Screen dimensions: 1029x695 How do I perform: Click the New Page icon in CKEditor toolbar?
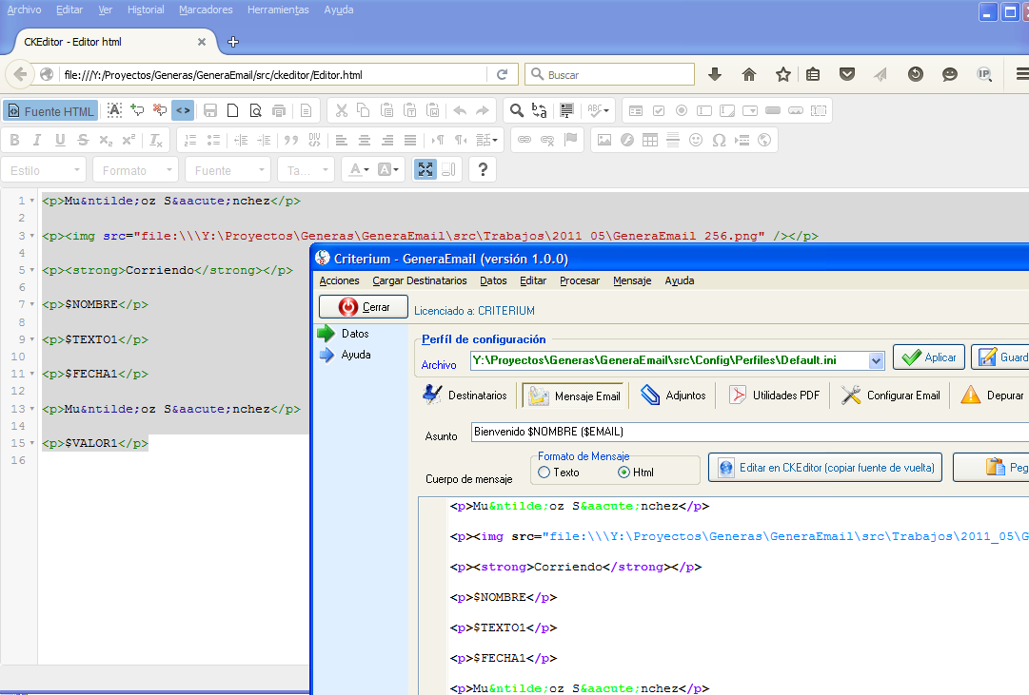(232, 111)
